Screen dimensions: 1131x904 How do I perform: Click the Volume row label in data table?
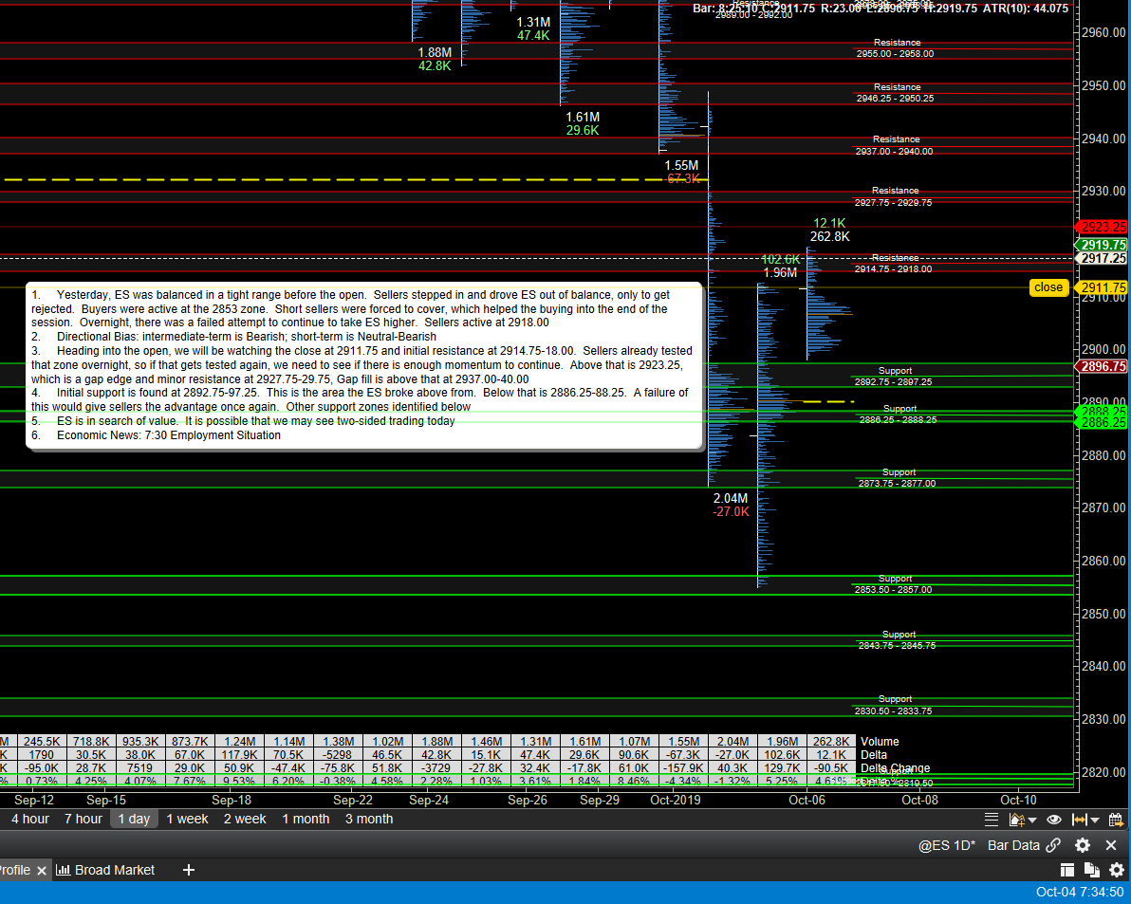click(880, 741)
